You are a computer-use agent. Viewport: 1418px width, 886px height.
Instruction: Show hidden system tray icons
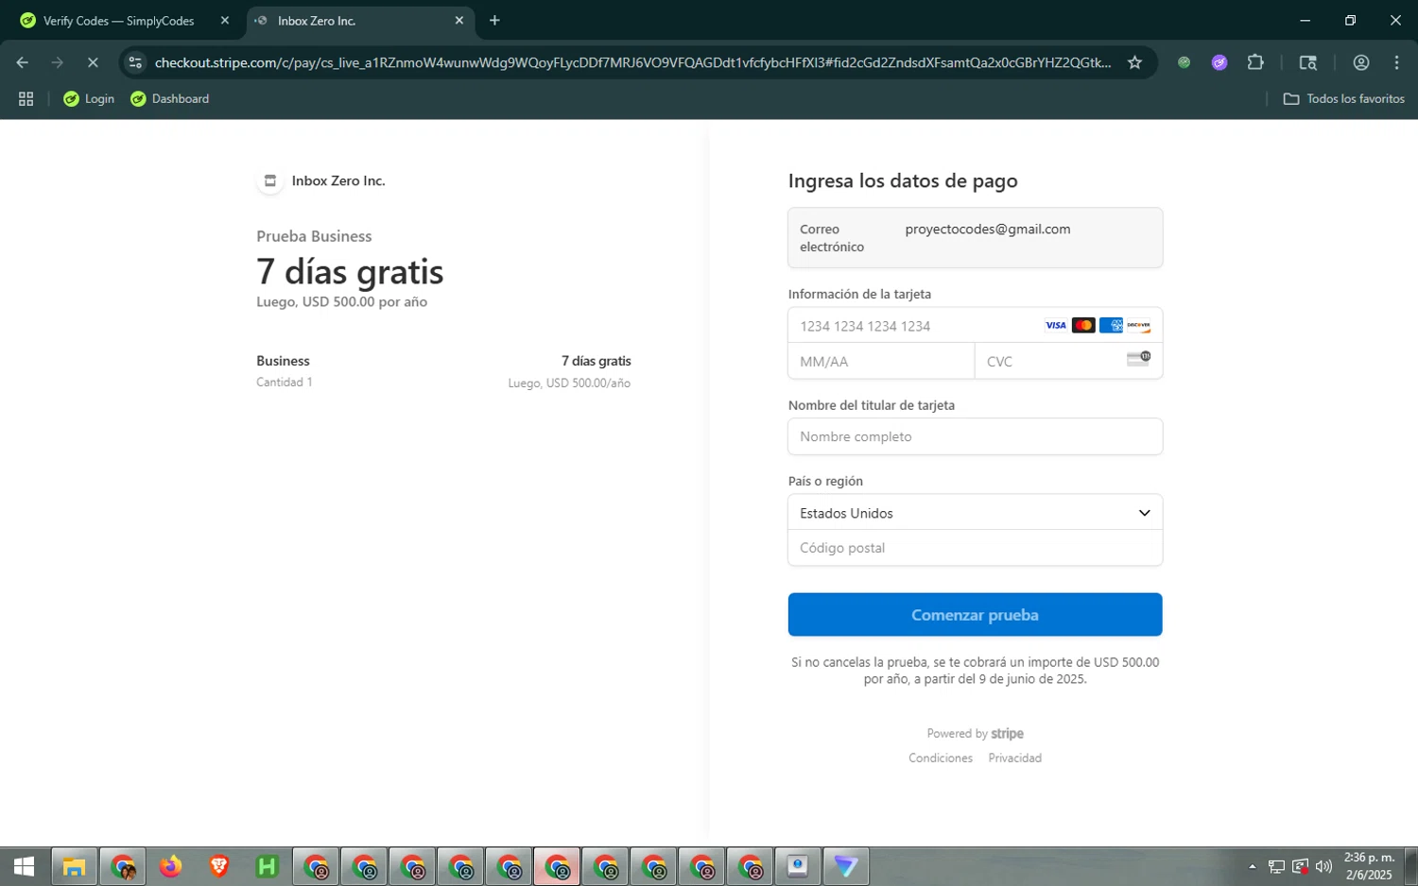[x=1253, y=866]
